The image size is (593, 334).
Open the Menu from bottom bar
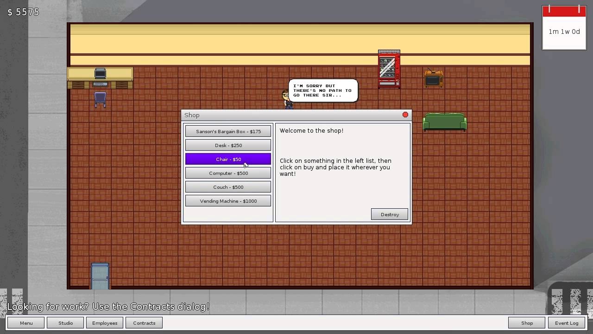[26, 323]
